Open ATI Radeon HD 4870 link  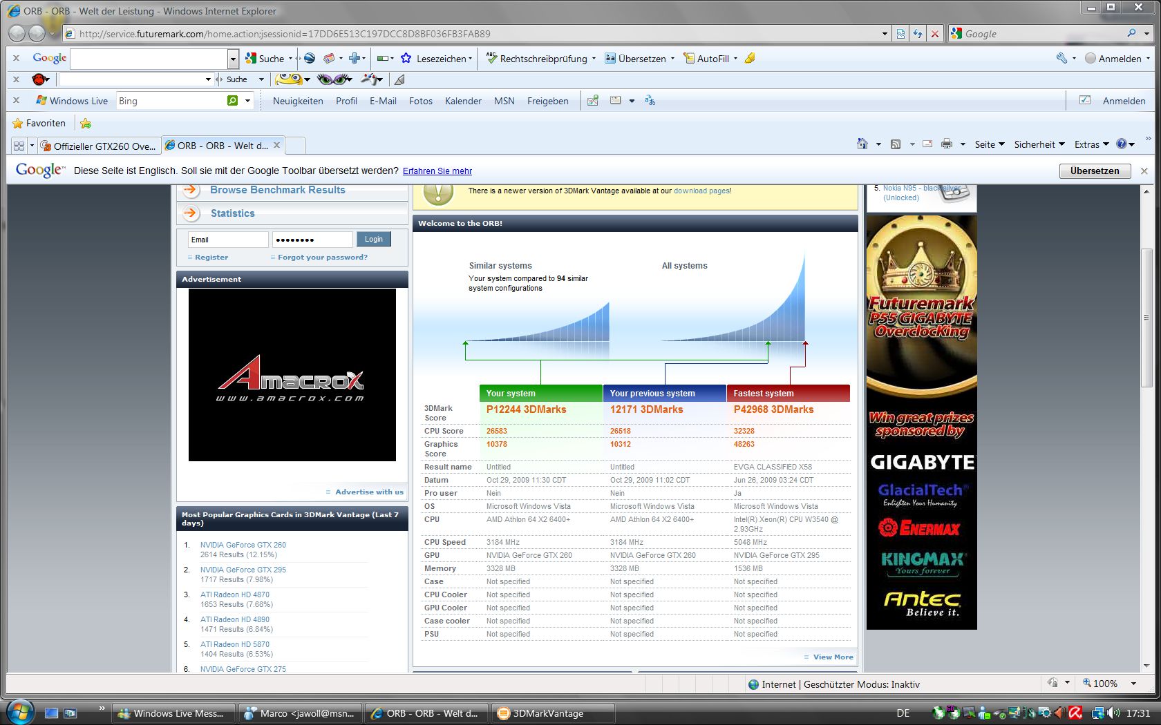(x=235, y=594)
